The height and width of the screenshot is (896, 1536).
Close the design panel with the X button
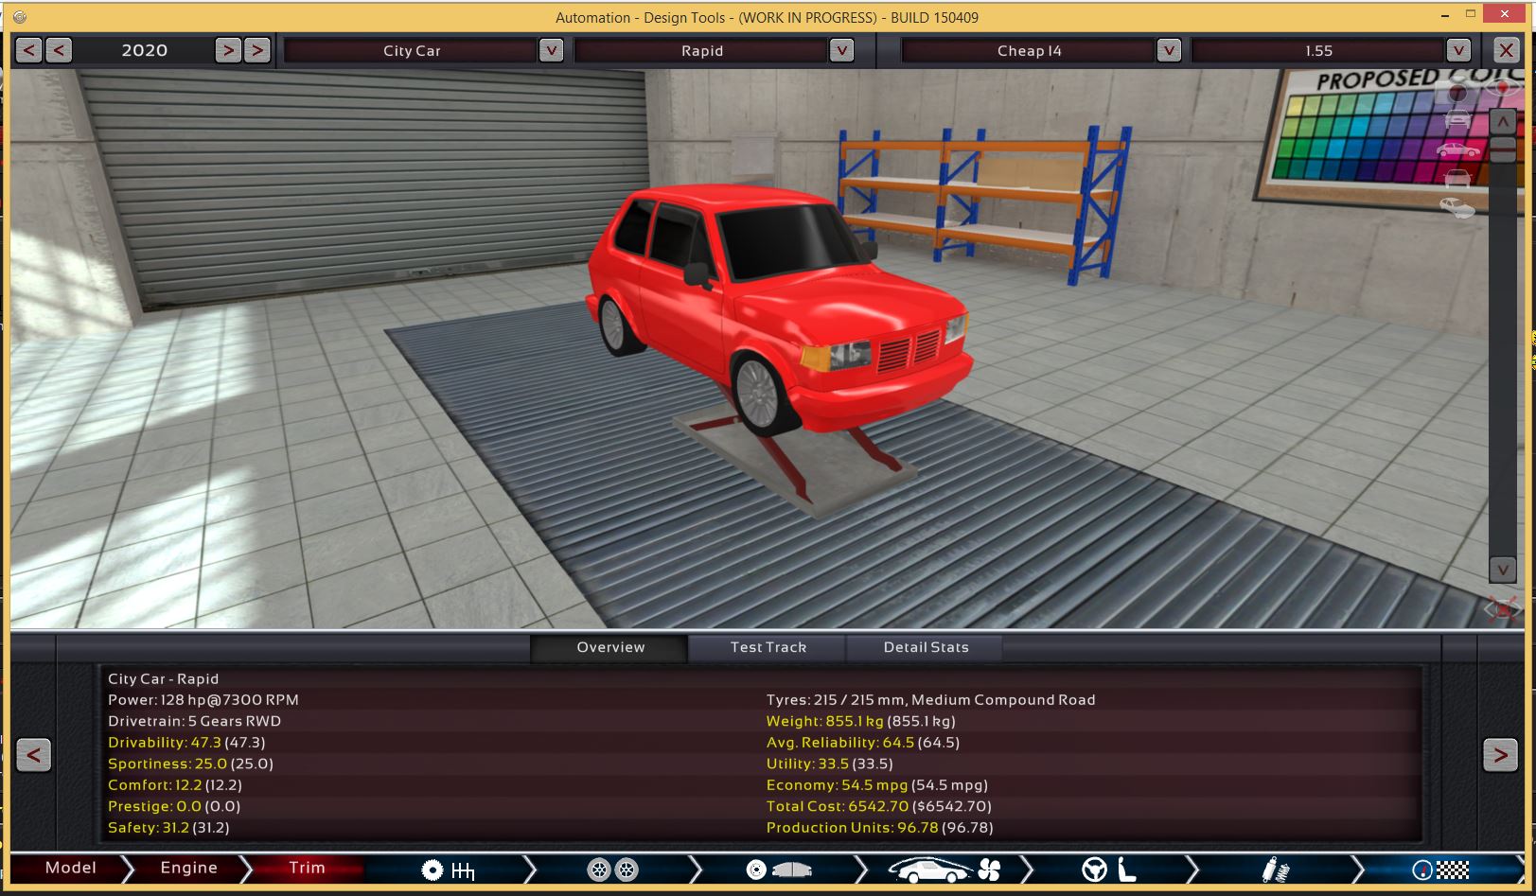click(x=1506, y=50)
